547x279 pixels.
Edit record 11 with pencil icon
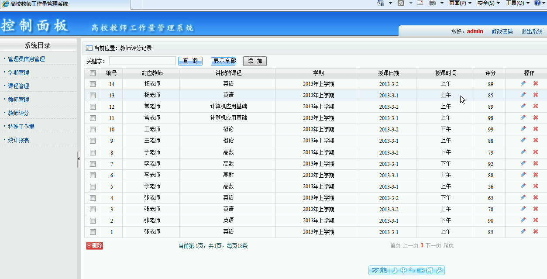click(523, 117)
